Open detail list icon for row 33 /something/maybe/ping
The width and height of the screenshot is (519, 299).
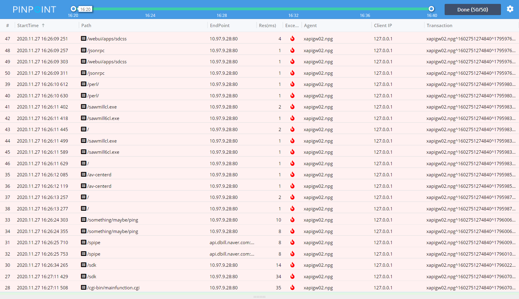[84, 220]
